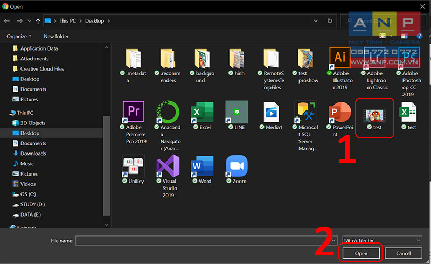Viewport: 431px width, 264px height.
Task: Select the PowerPoint shortcut icon
Action: click(x=340, y=112)
